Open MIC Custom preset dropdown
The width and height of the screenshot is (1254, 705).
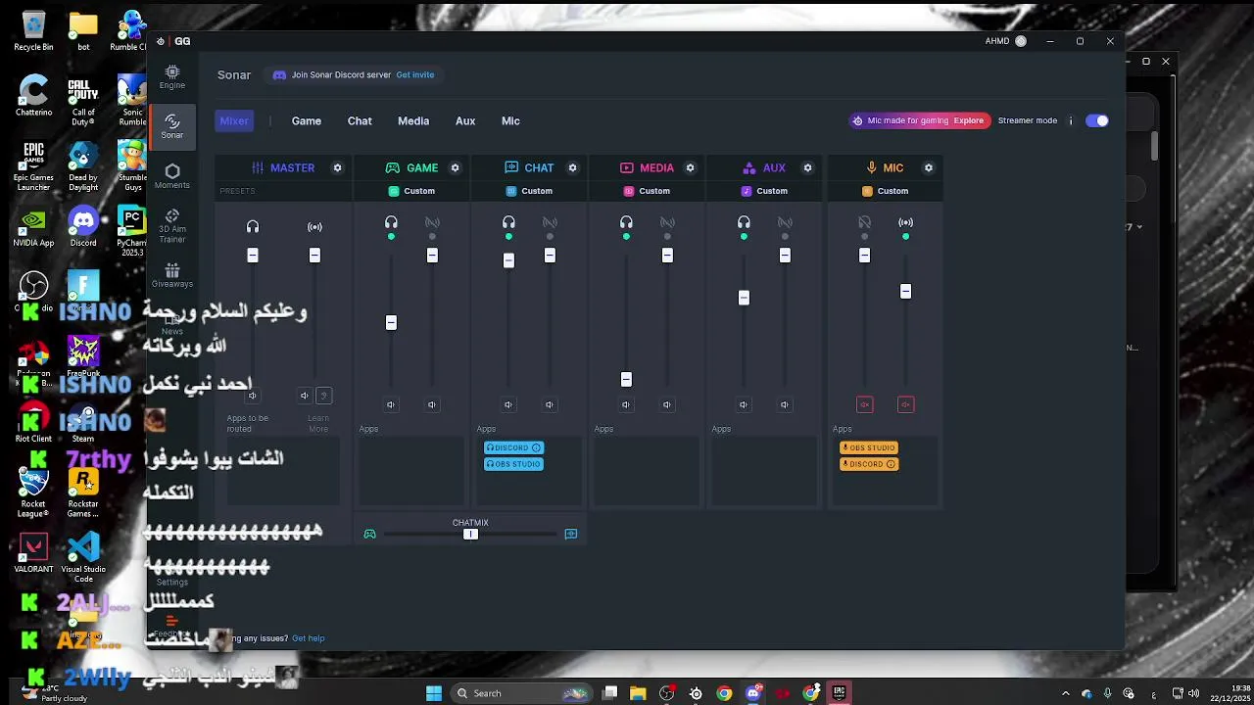pyautogui.click(x=886, y=191)
